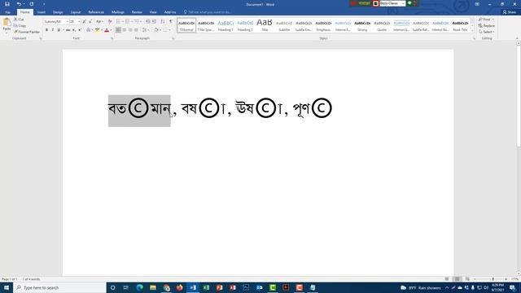Click the Text Effects icon

[89, 30]
